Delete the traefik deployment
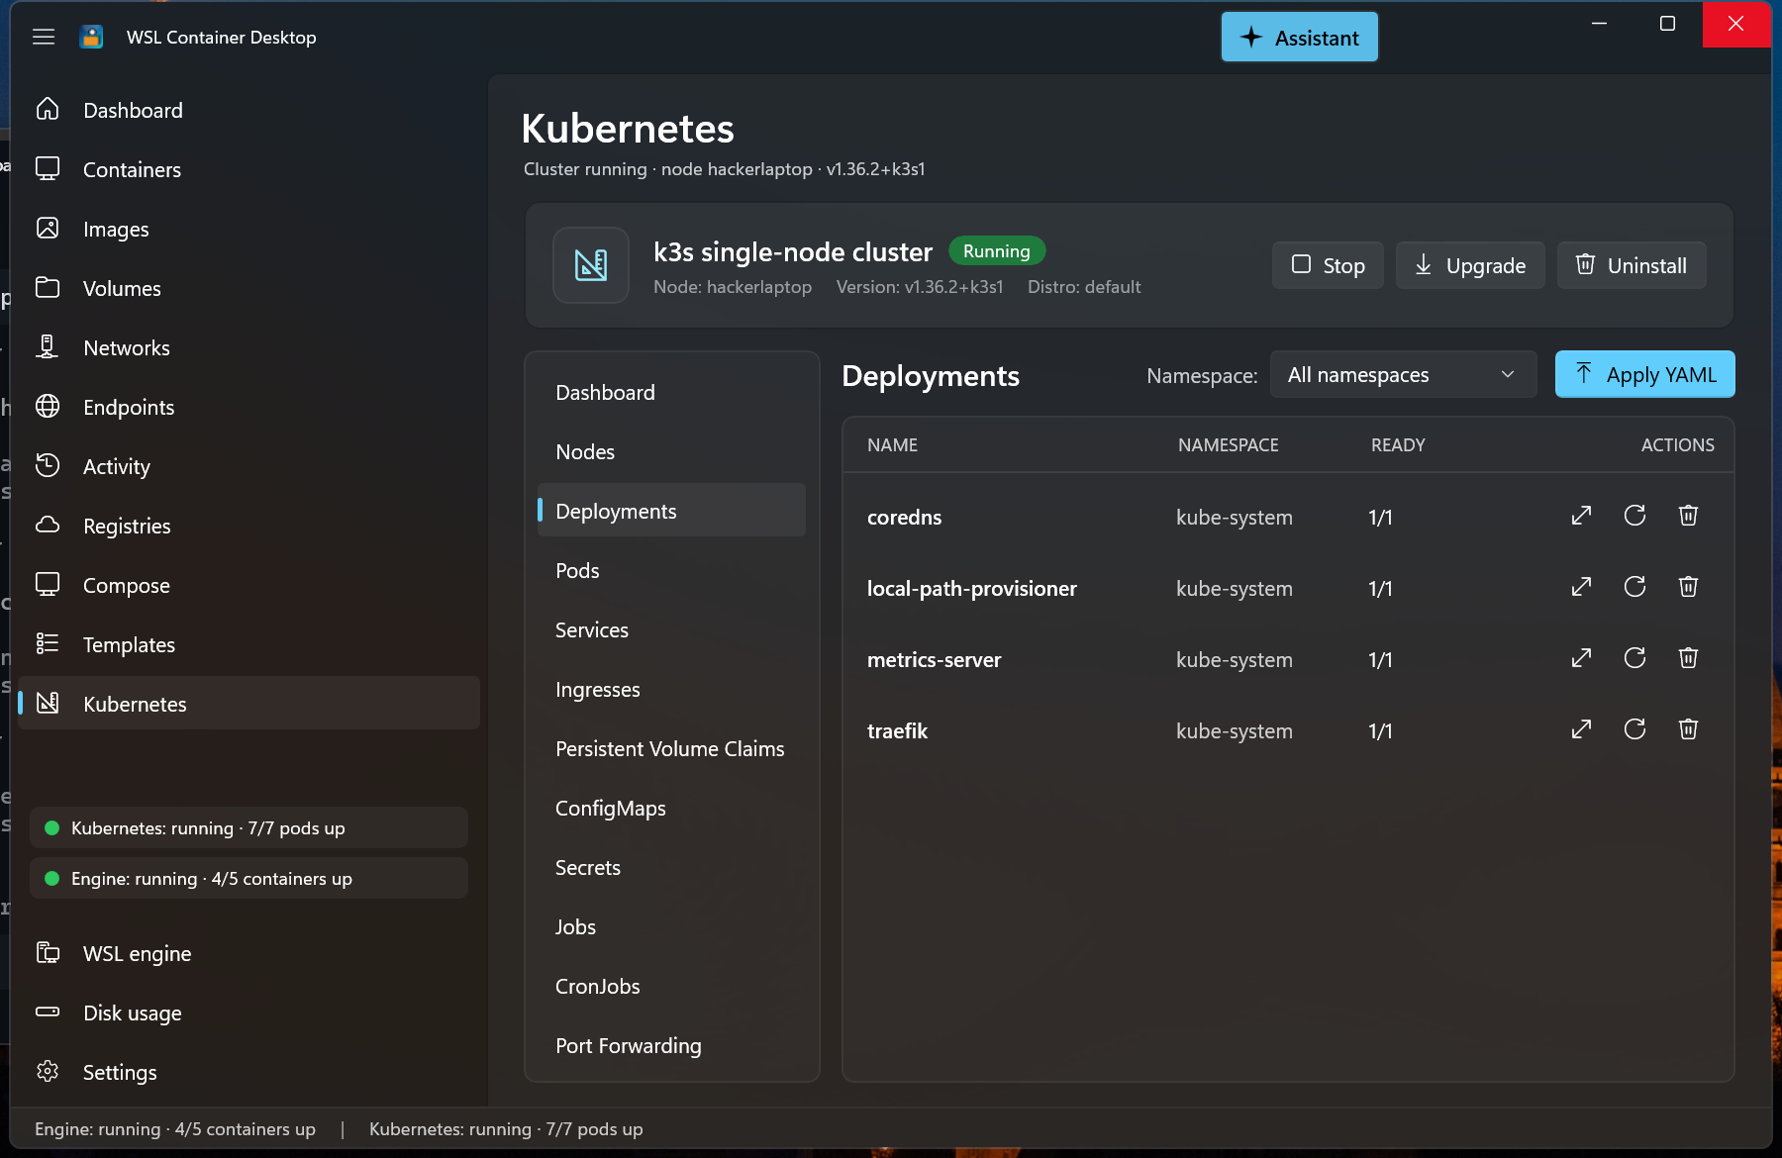This screenshot has width=1782, height=1158. click(1688, 729)
